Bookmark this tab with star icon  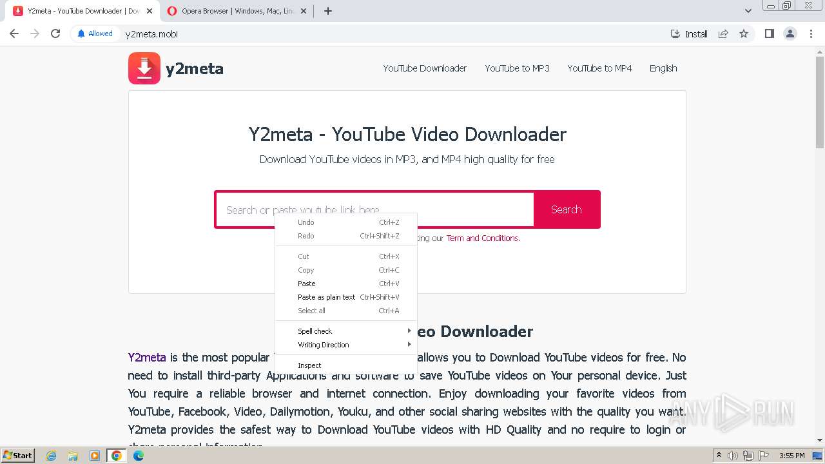click(744, 34)
